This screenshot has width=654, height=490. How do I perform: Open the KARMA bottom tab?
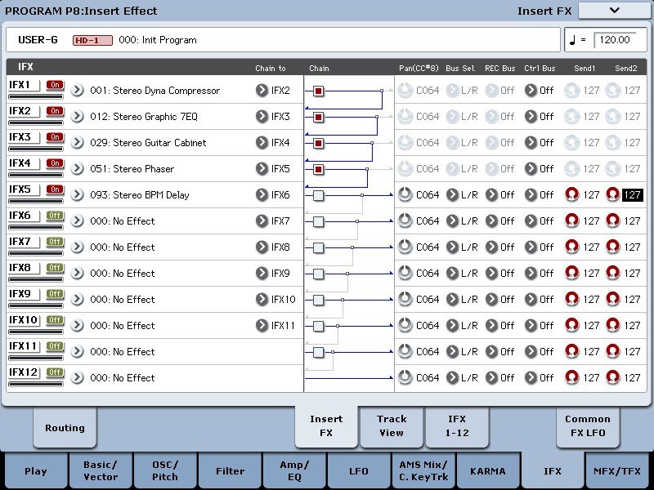click(x=487, y=471)
